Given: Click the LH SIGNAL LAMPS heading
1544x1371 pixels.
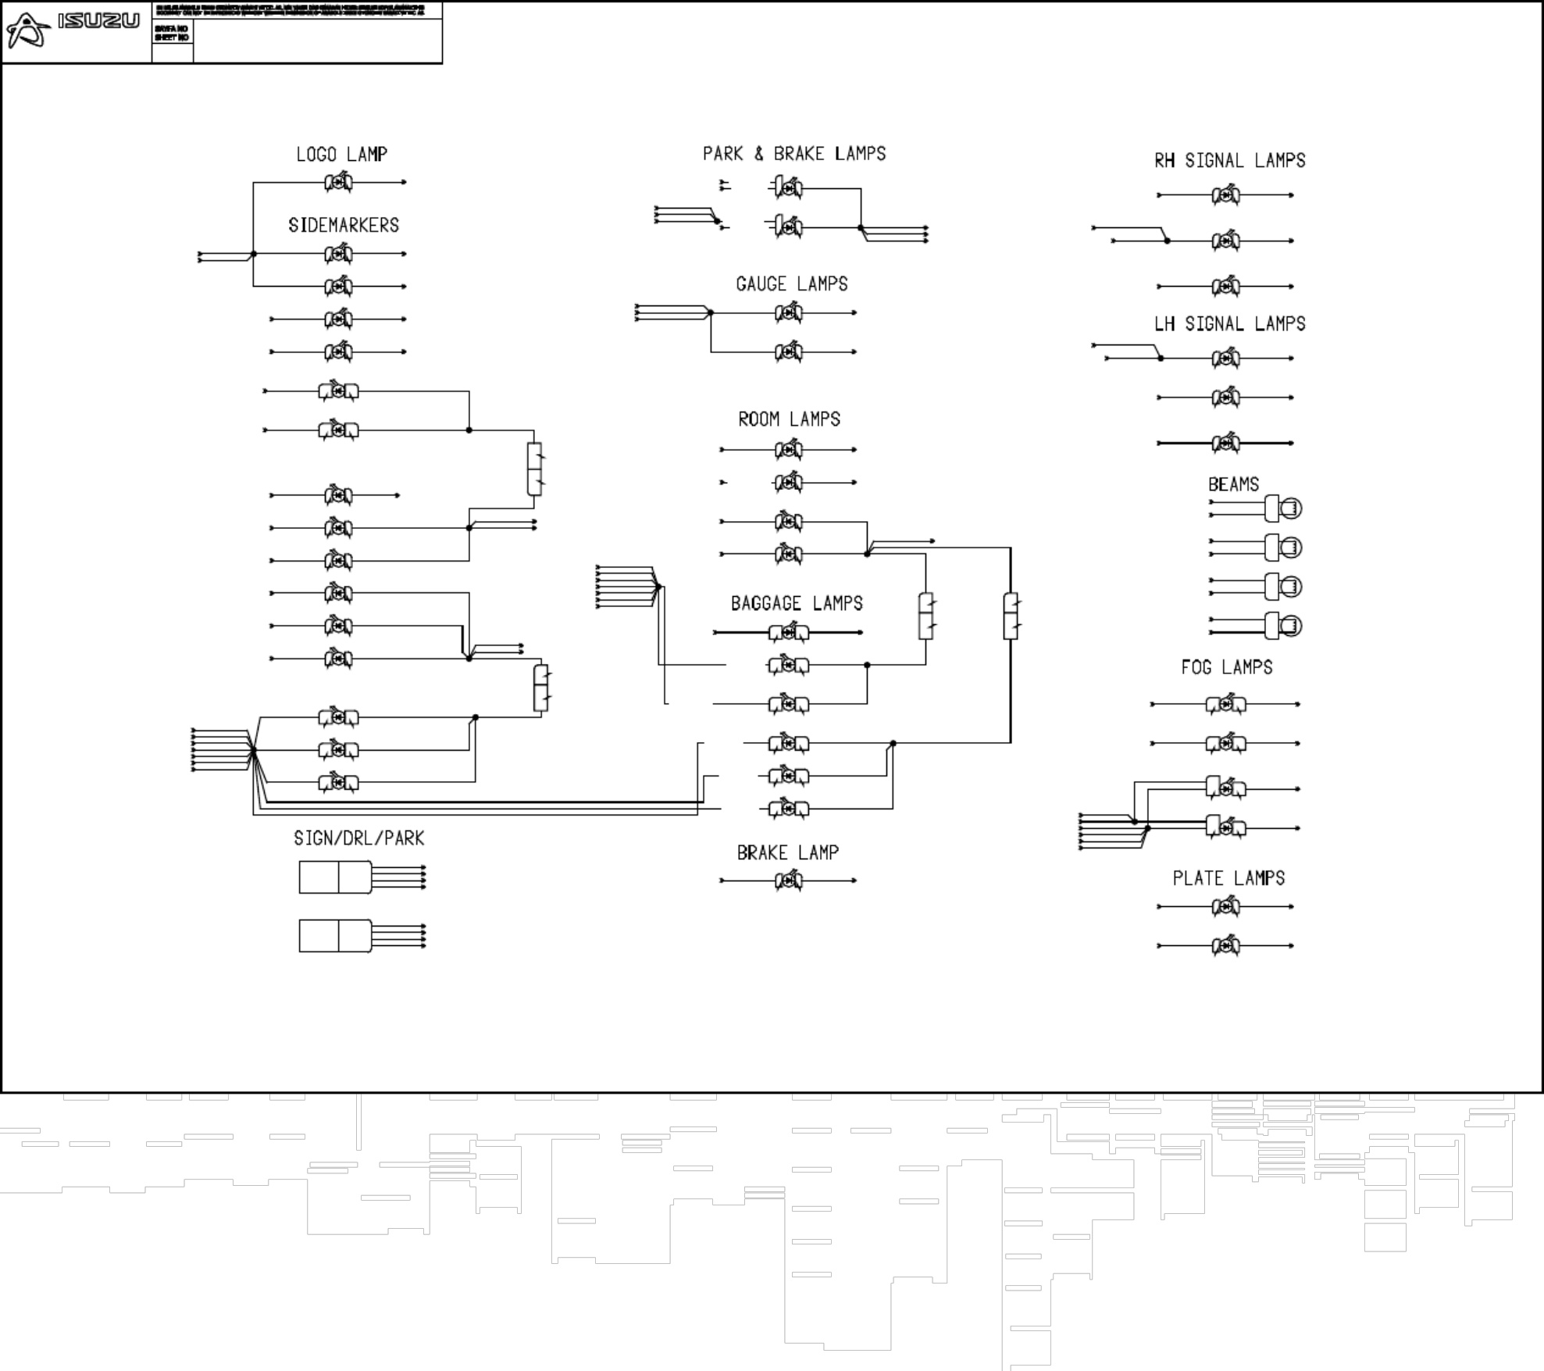Looking at the screenshot, I should [1230, 323].
